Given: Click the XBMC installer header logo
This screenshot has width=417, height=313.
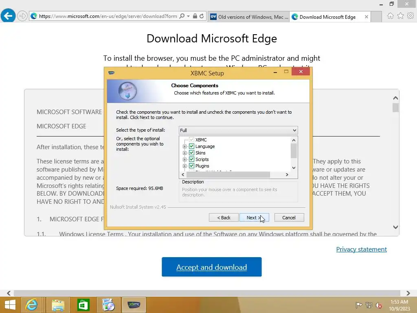Looking at the screenshot, I should [x=127, y=91].
